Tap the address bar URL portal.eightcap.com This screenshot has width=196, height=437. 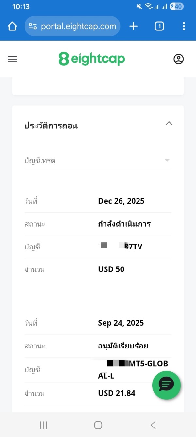tap(78, 26)
